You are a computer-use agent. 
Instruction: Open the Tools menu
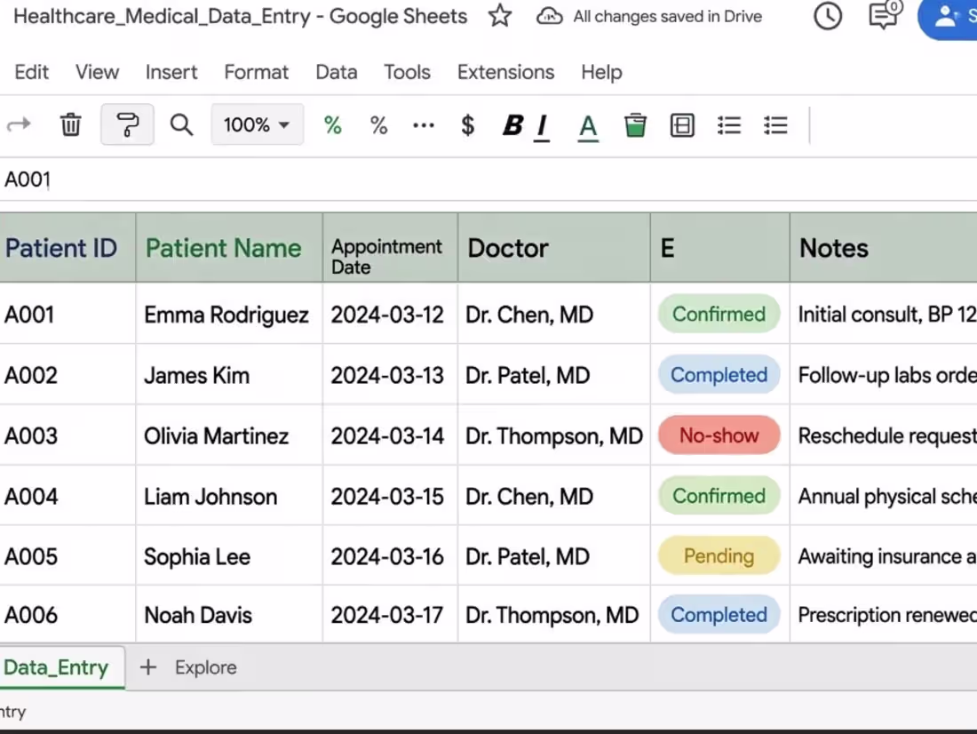pos(407,72)
